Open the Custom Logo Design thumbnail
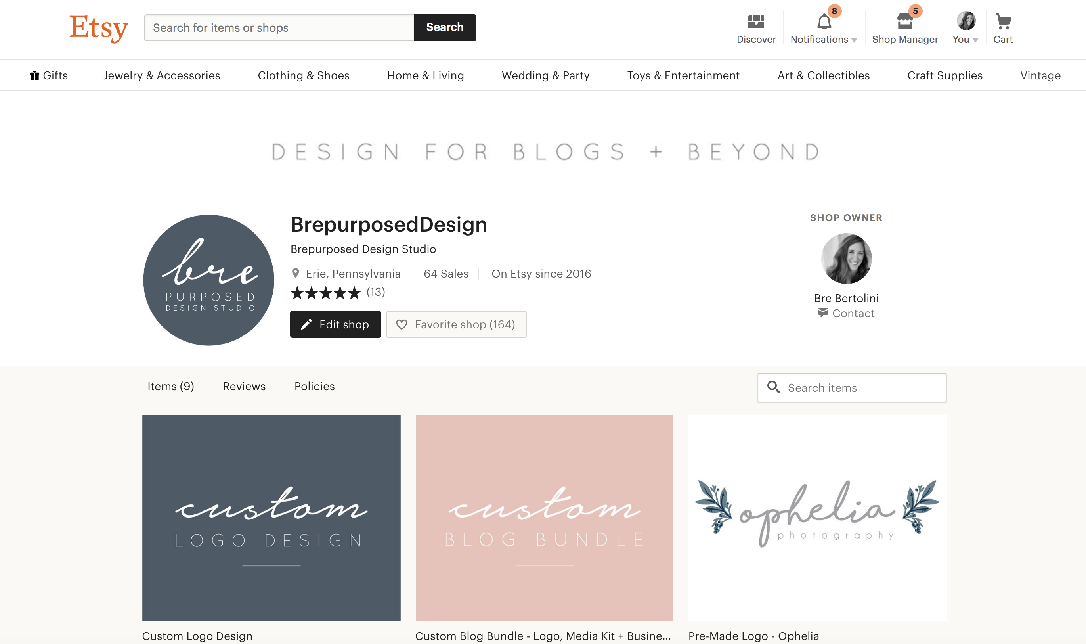Screen dimensions: 1086x644 pos(271,518)
